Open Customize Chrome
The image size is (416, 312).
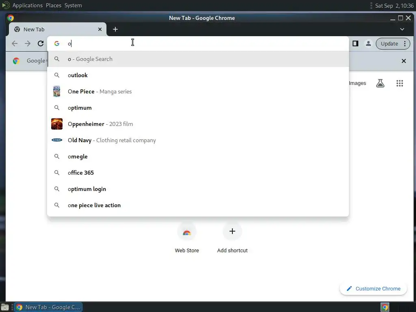click(x=373, y=289)
